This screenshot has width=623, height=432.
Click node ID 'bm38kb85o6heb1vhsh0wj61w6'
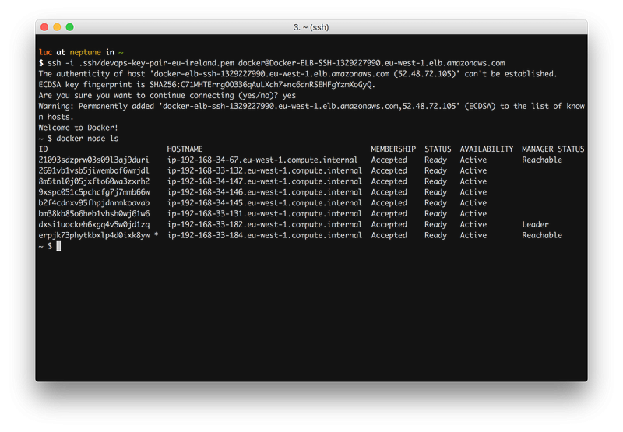pyautogui.click(x=93, y=213)
